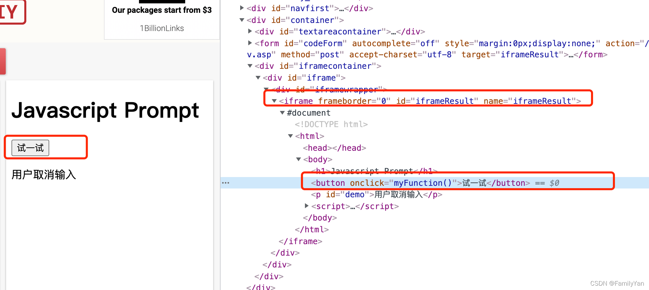
Task: Select the #document row
Action: pyautogui.click(x=309, y=113)
